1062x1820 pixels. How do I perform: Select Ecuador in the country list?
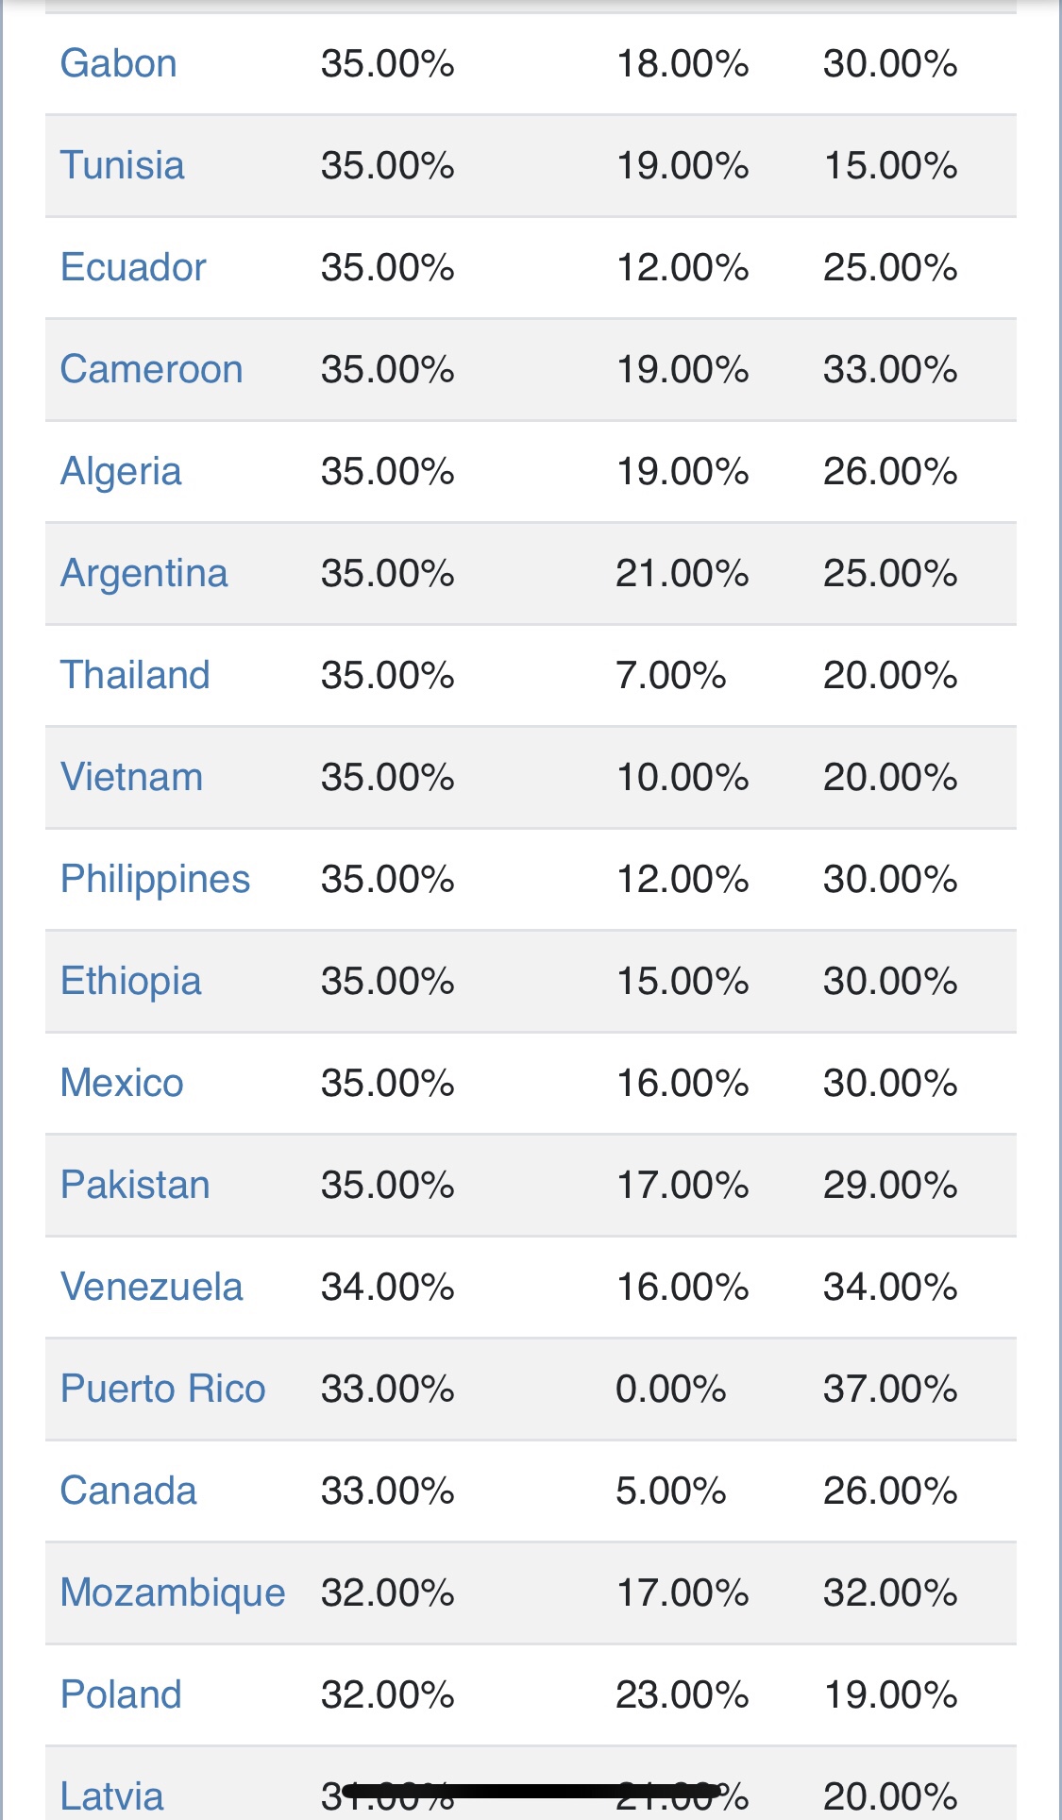pyautogui.click(x=133, y=267)
